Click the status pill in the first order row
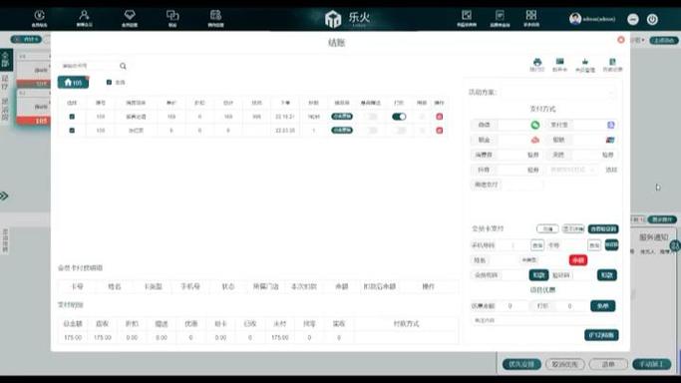681x383 pixels. tap(342, 117)
